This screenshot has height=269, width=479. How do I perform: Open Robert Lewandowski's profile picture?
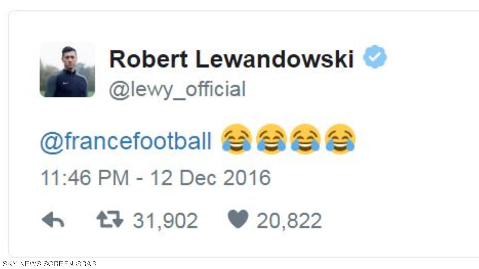click(67, 70)
